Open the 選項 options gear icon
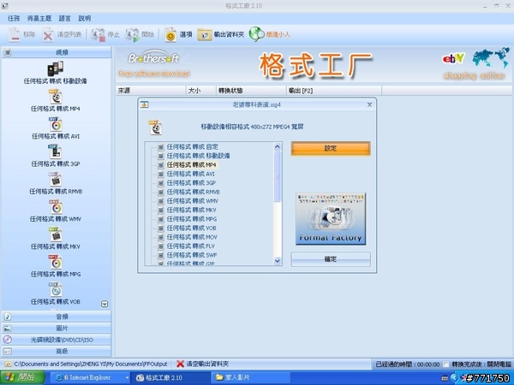The width and height of the screenshot is (514, 385). coord(170,34)
